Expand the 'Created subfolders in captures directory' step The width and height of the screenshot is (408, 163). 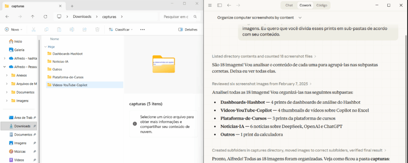point(299,150)
